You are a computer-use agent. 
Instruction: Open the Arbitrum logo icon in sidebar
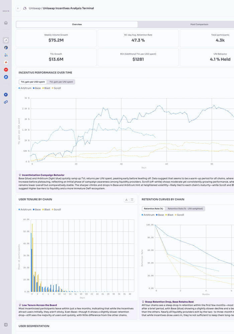click(6, 48)
